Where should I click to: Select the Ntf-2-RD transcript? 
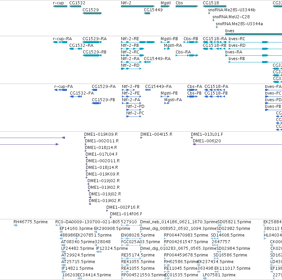(131, 69)
